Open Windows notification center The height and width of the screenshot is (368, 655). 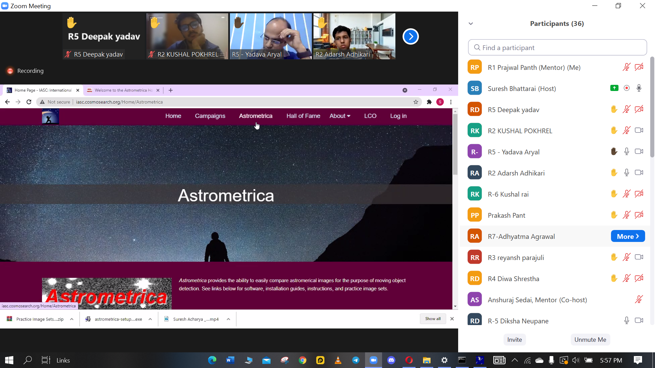tap(638, 360)
